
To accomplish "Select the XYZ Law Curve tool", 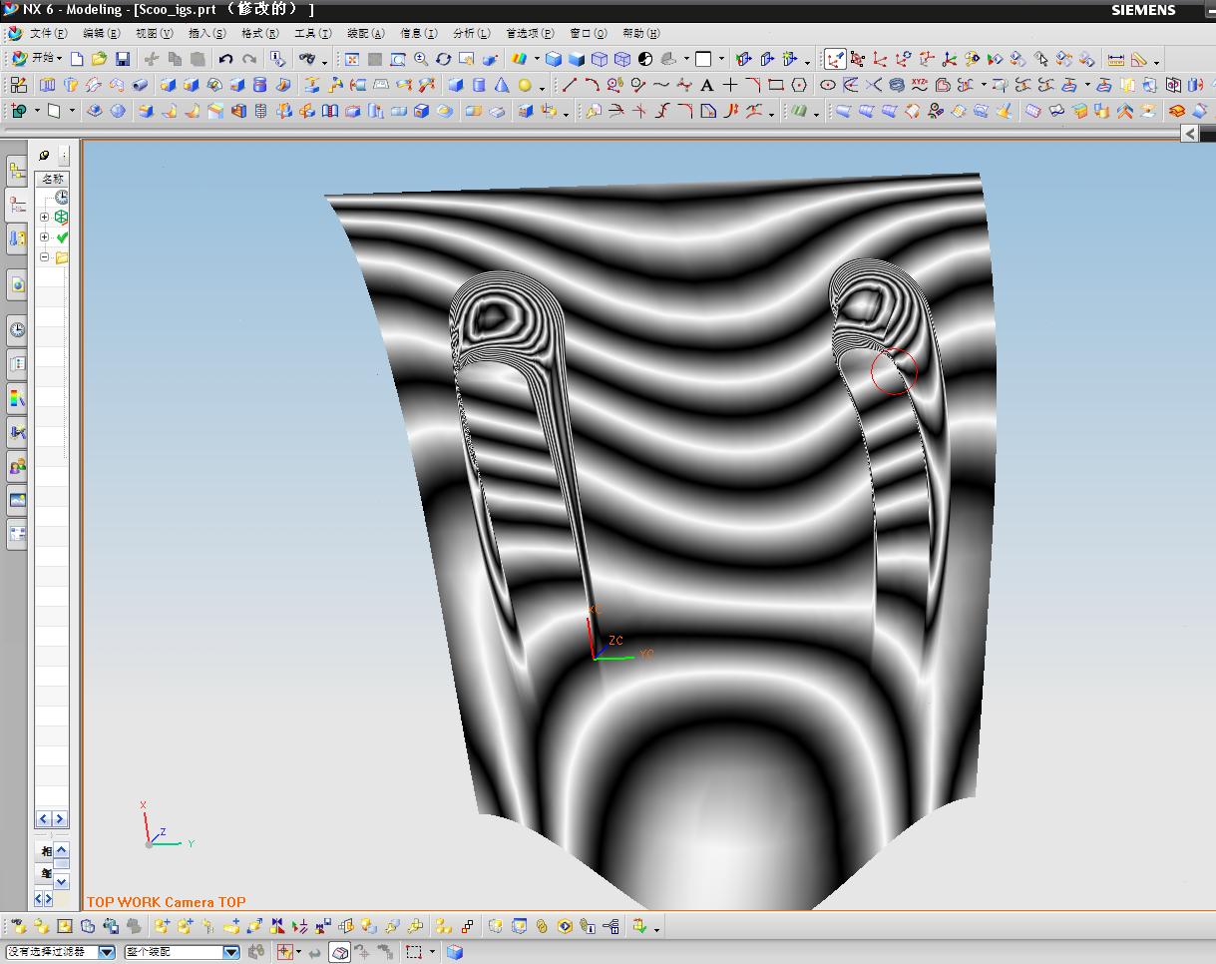I will click(x=920, y=85).
